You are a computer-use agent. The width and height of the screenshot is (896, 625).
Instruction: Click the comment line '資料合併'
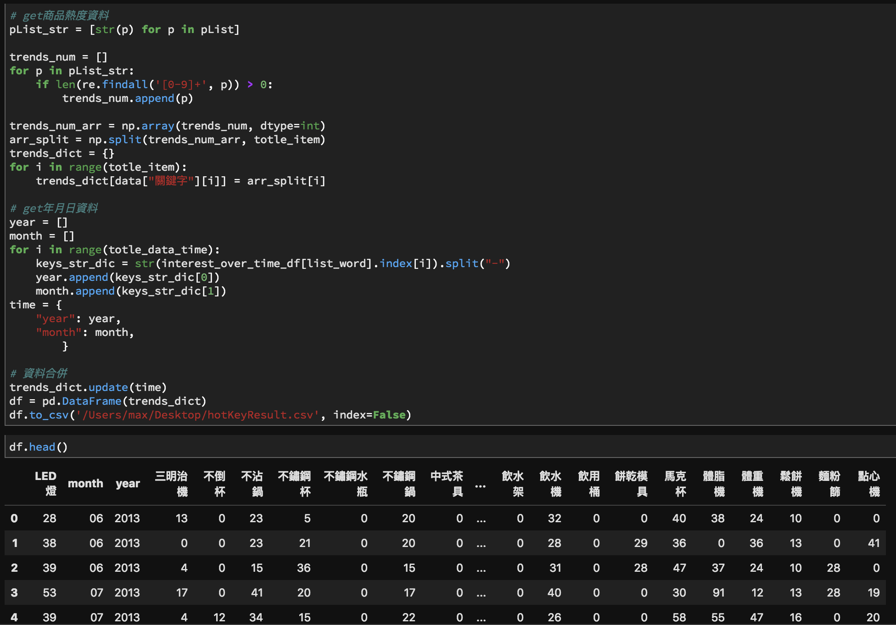(x=39, y=374)
